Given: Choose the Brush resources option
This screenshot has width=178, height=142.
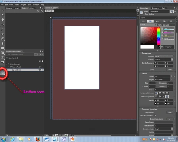Looking at the screenshot, I should 171,21.
